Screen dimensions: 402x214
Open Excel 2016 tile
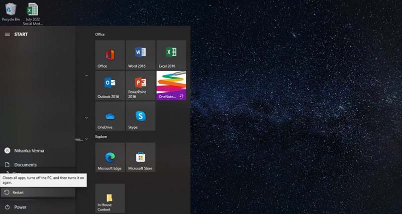click(x=171, y=55)
